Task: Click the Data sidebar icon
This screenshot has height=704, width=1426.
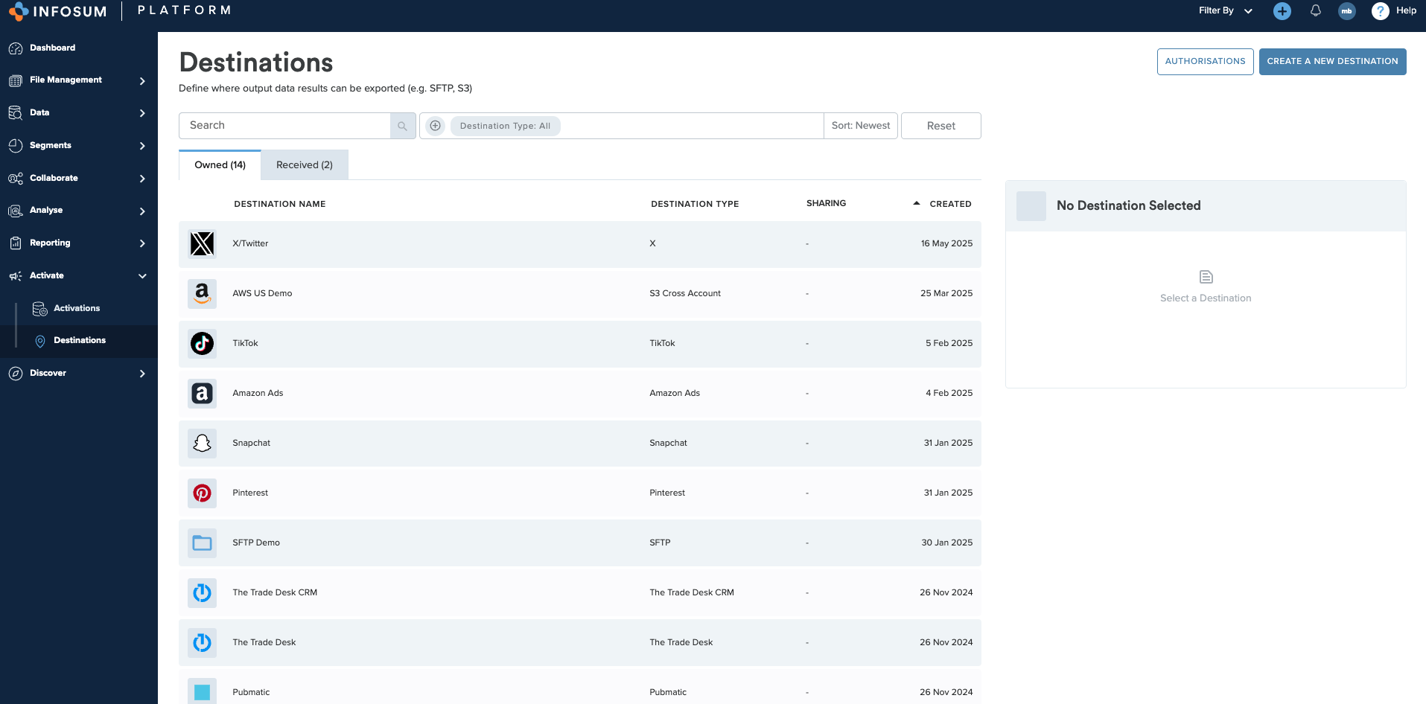Action: coord(16,113)
